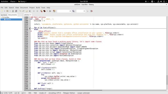This screenshot has height=94, width=168.
Task: Close the odt2txt tab with its x
Action: pyautogui.click(x=31, y=15)
